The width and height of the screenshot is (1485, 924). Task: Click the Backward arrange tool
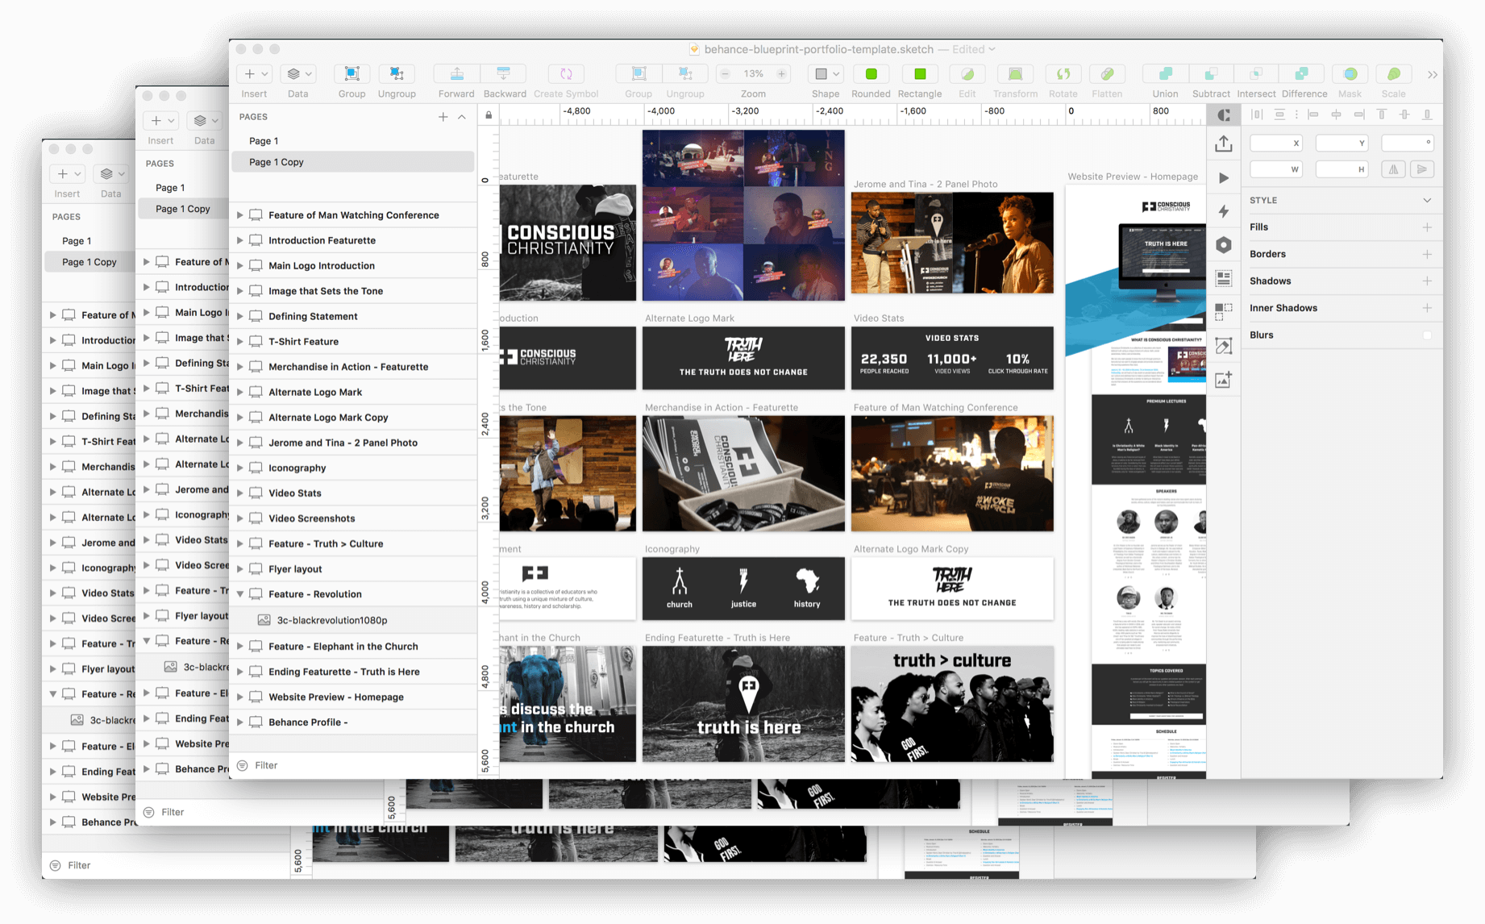coord(504,74)
